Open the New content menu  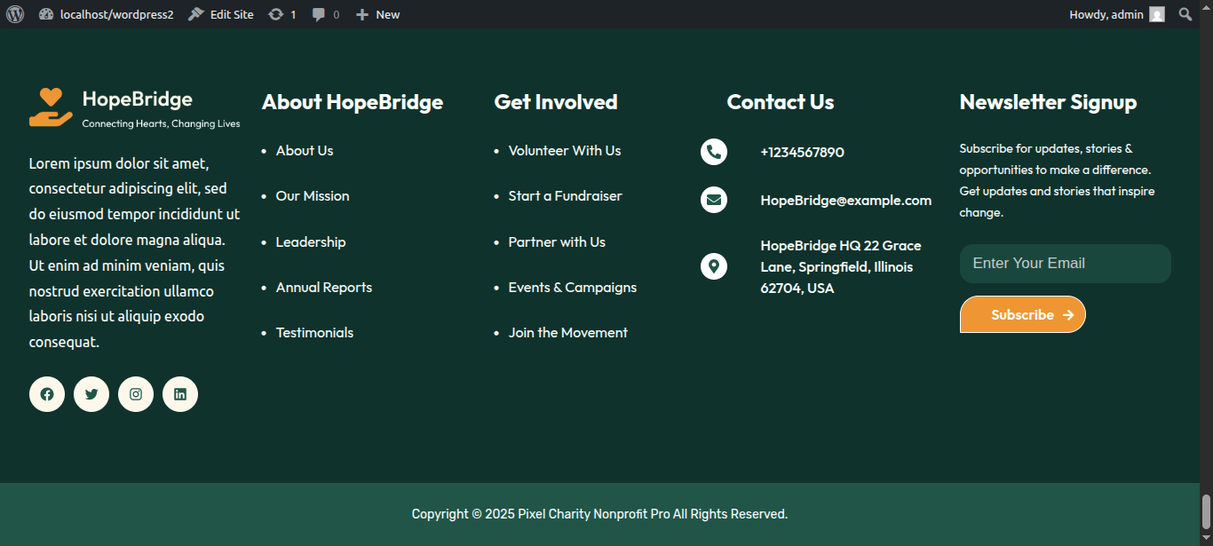click(x=378, y=14)
